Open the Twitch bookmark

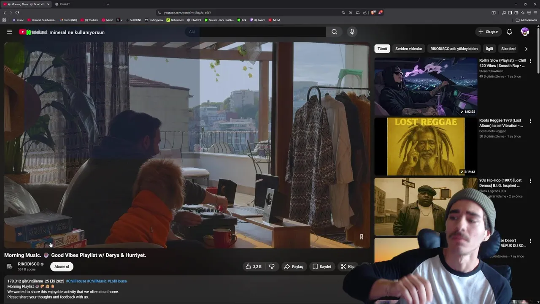coord(257,20)
